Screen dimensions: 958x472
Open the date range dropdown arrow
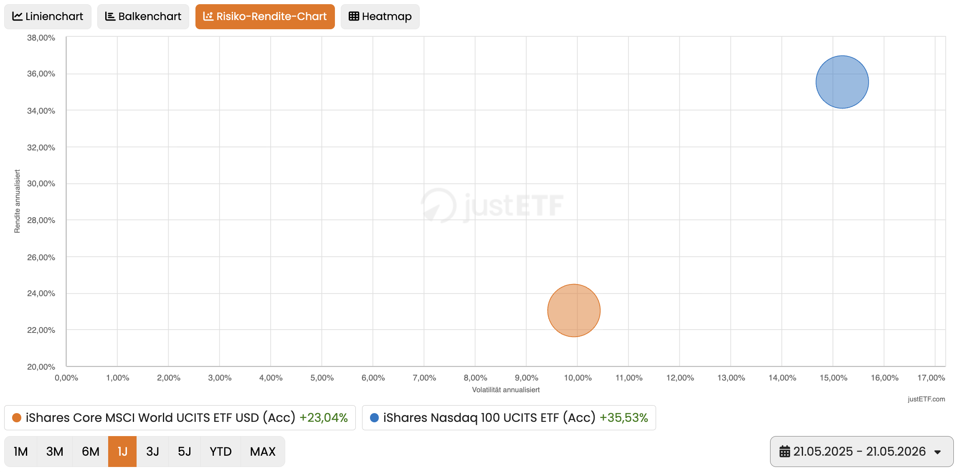[x=938, y=452]
